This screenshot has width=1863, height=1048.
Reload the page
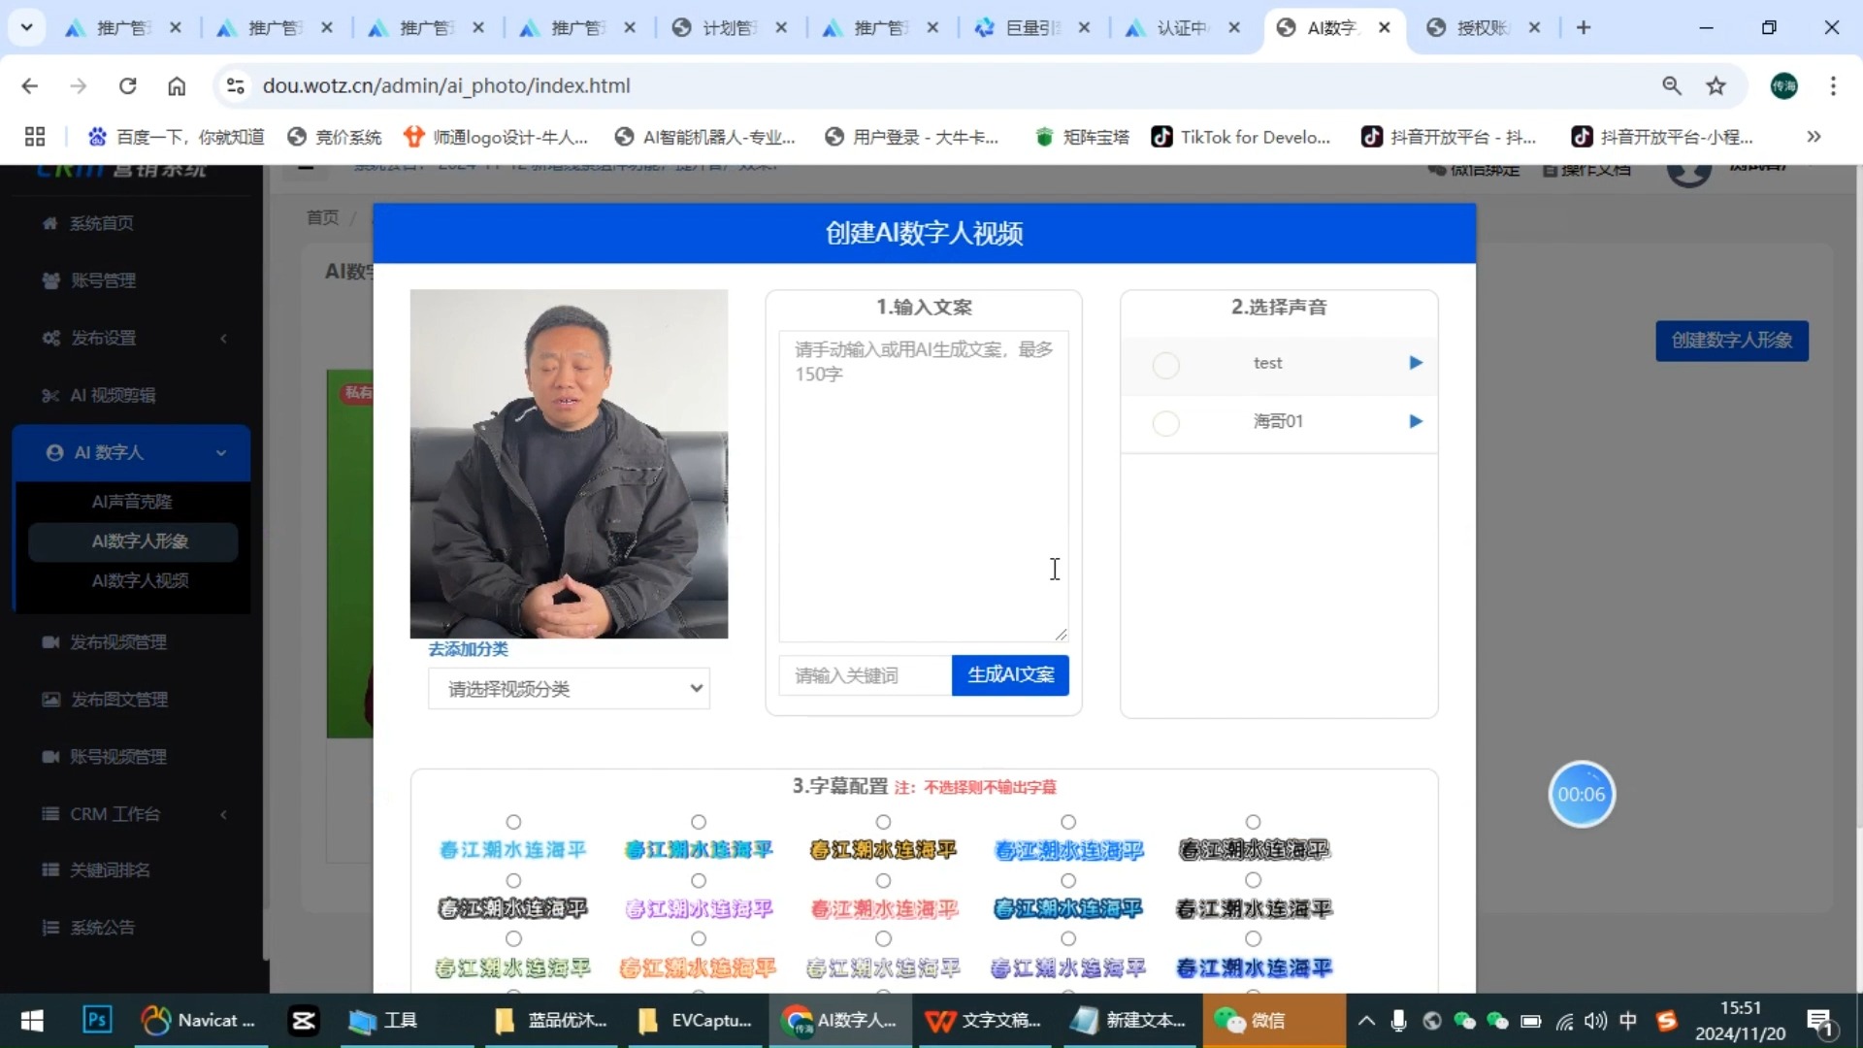click(x=127, y=85)
